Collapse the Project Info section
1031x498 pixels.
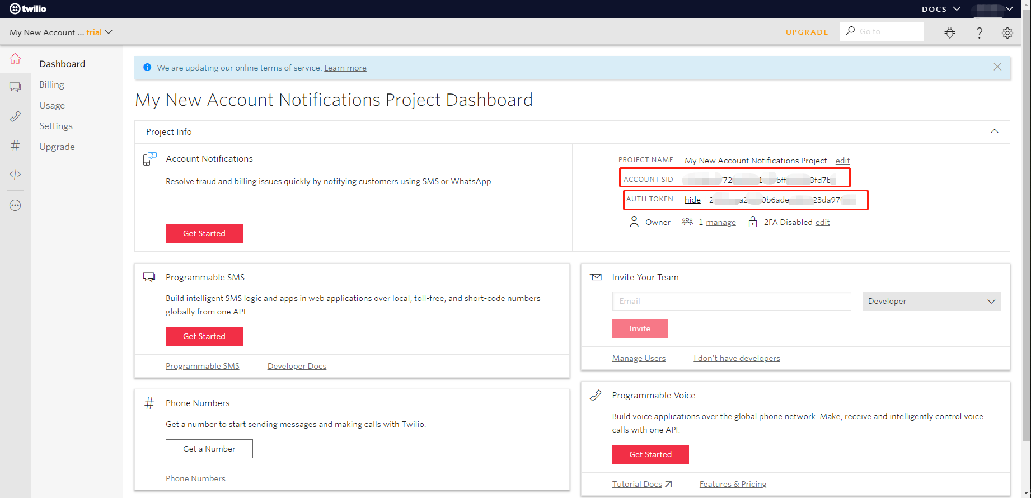pyautogui.click(x=995, y=131)
